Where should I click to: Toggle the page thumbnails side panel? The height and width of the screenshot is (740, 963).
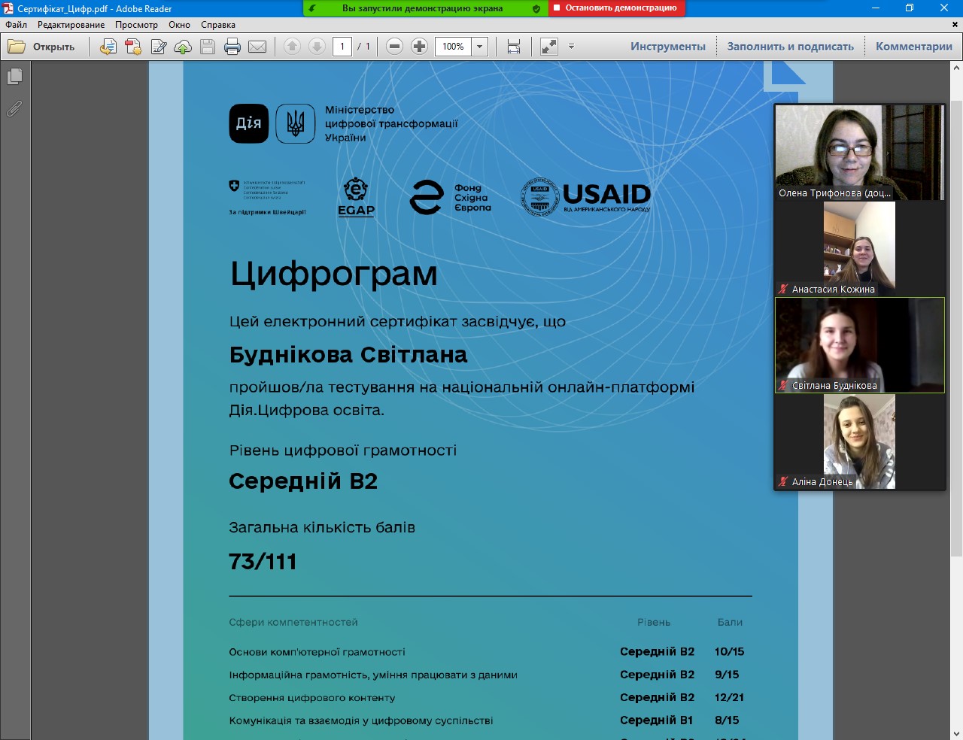[x=14, y=77]
